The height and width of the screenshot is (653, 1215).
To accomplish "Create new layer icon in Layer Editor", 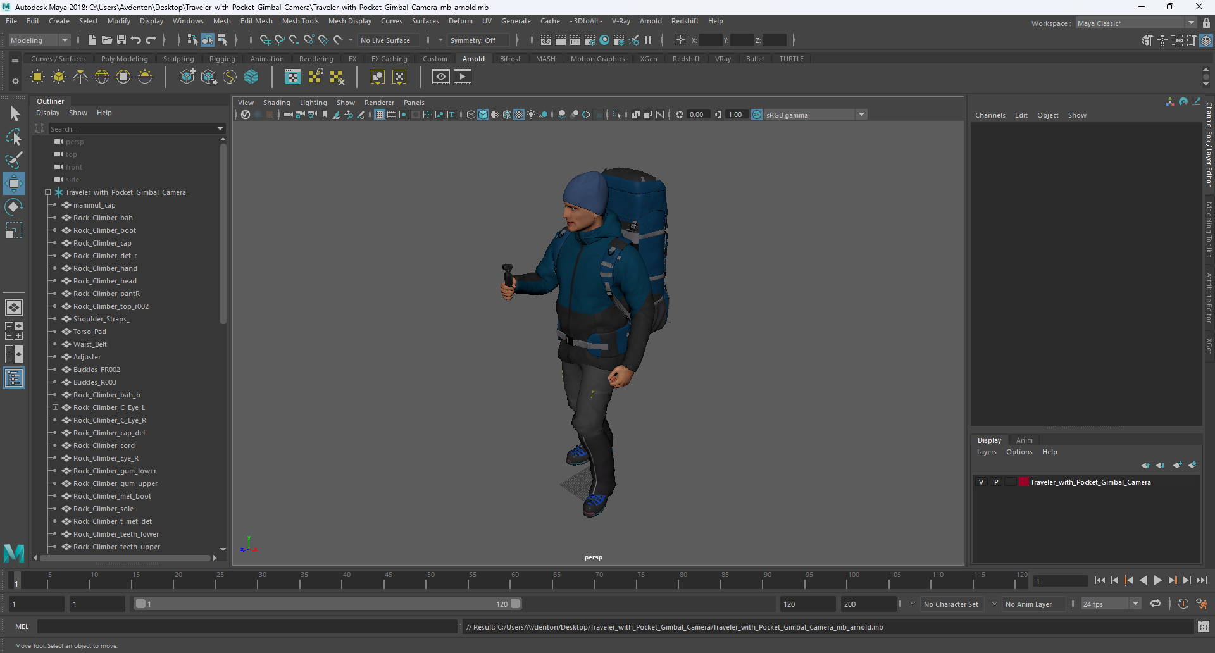I will pyautogui.click(x=1177, y=465).
